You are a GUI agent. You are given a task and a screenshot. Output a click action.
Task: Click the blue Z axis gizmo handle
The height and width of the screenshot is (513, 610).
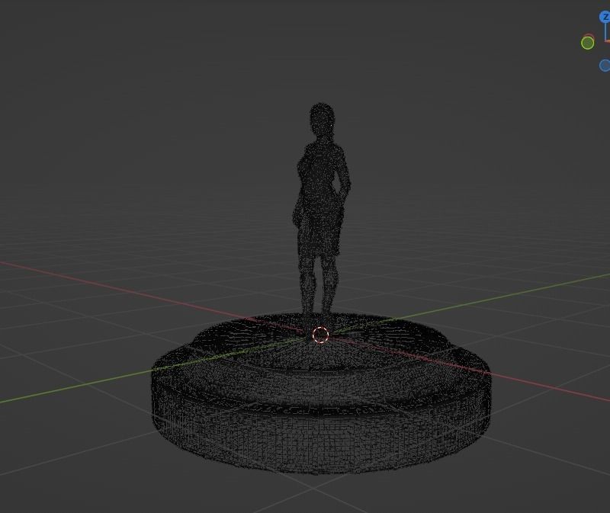pyautogui.click(x=605, y=17)
